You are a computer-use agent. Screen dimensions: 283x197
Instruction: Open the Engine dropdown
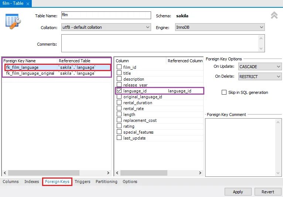pos(220,27)
